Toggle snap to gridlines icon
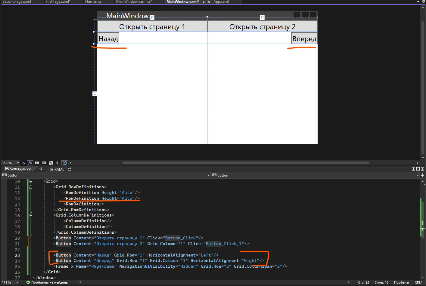 coord(44,163)
